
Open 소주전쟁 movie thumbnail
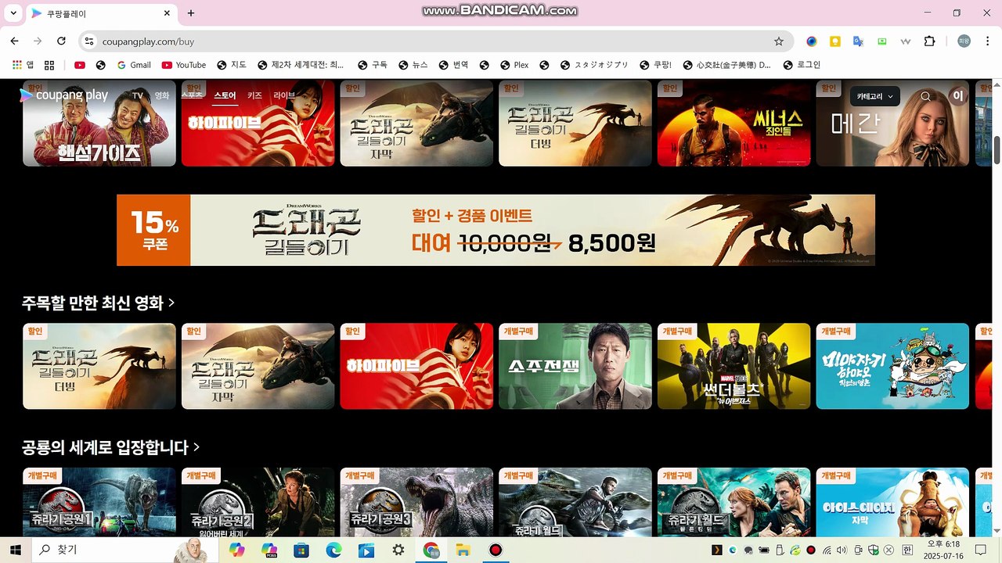[575, 366]
